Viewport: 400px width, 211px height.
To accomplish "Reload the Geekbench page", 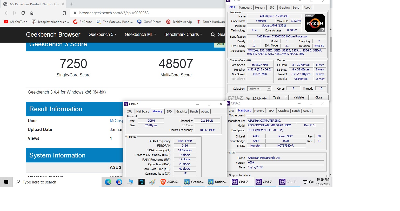I will click(x=23, y=13).
